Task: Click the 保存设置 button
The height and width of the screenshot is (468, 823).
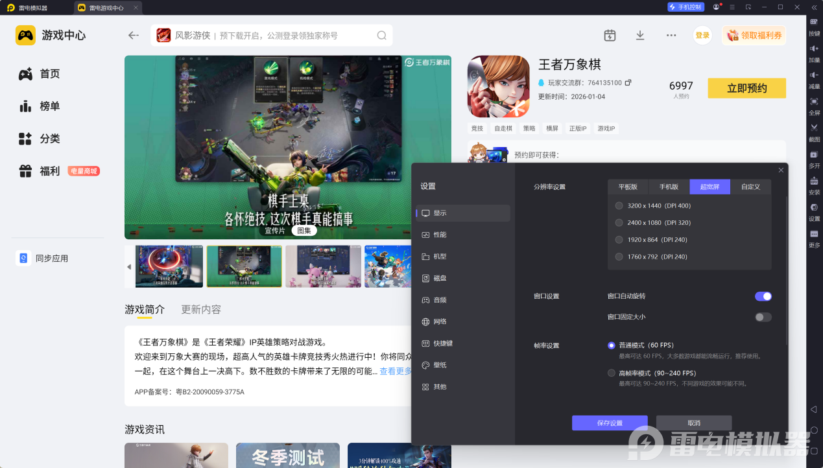Action: [610, 423]
